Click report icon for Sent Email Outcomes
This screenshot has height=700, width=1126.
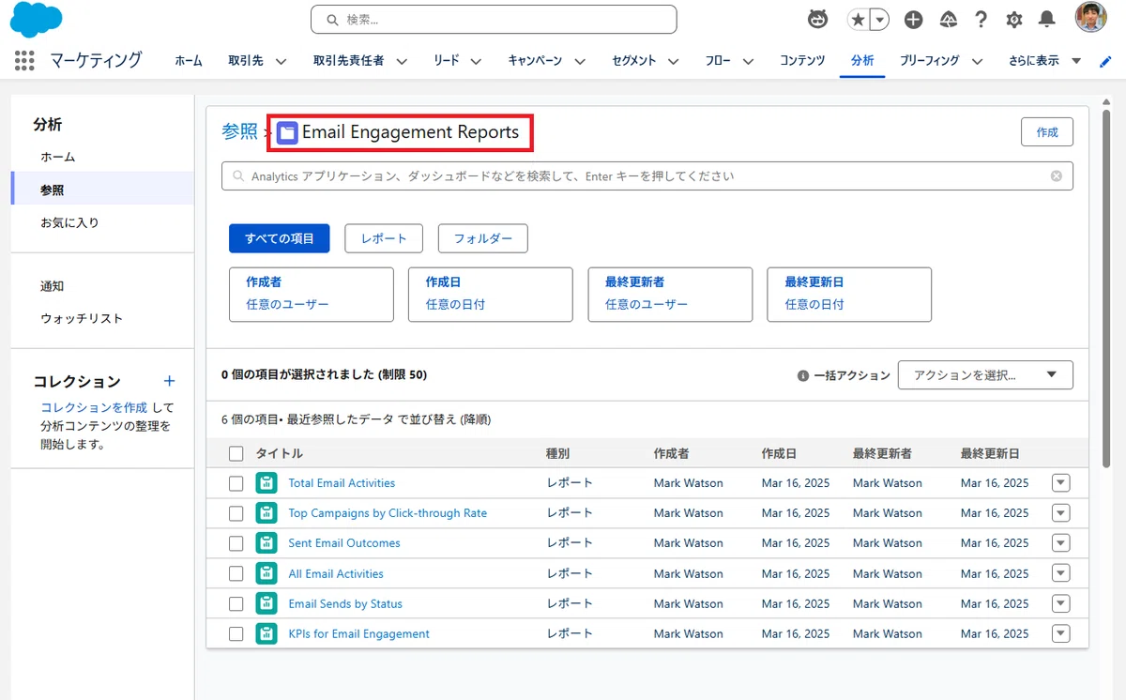(x=266, y=543)
